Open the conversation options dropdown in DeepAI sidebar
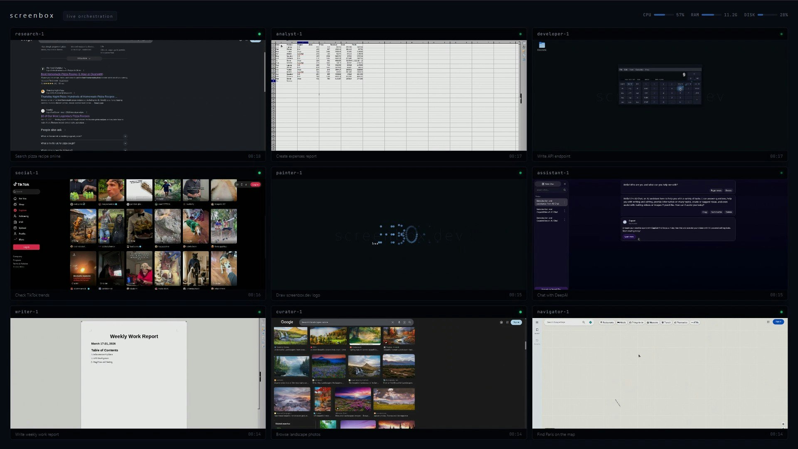The width and height of the screenshot is (798, 449). point(564,202)
